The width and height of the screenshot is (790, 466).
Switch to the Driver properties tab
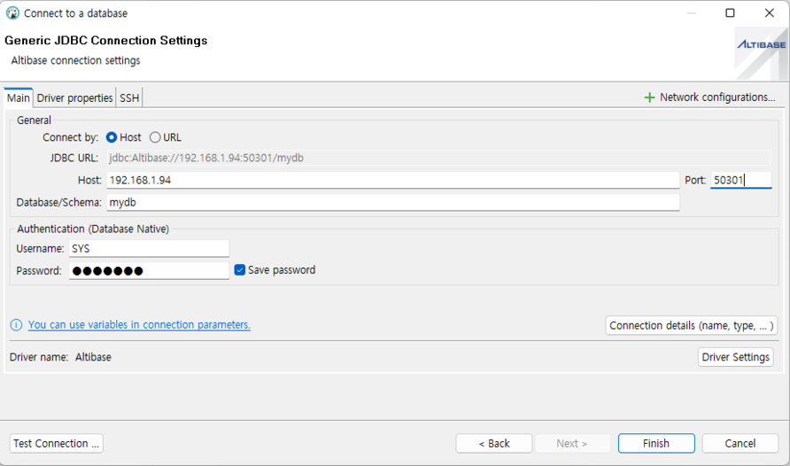click(74, 97)
